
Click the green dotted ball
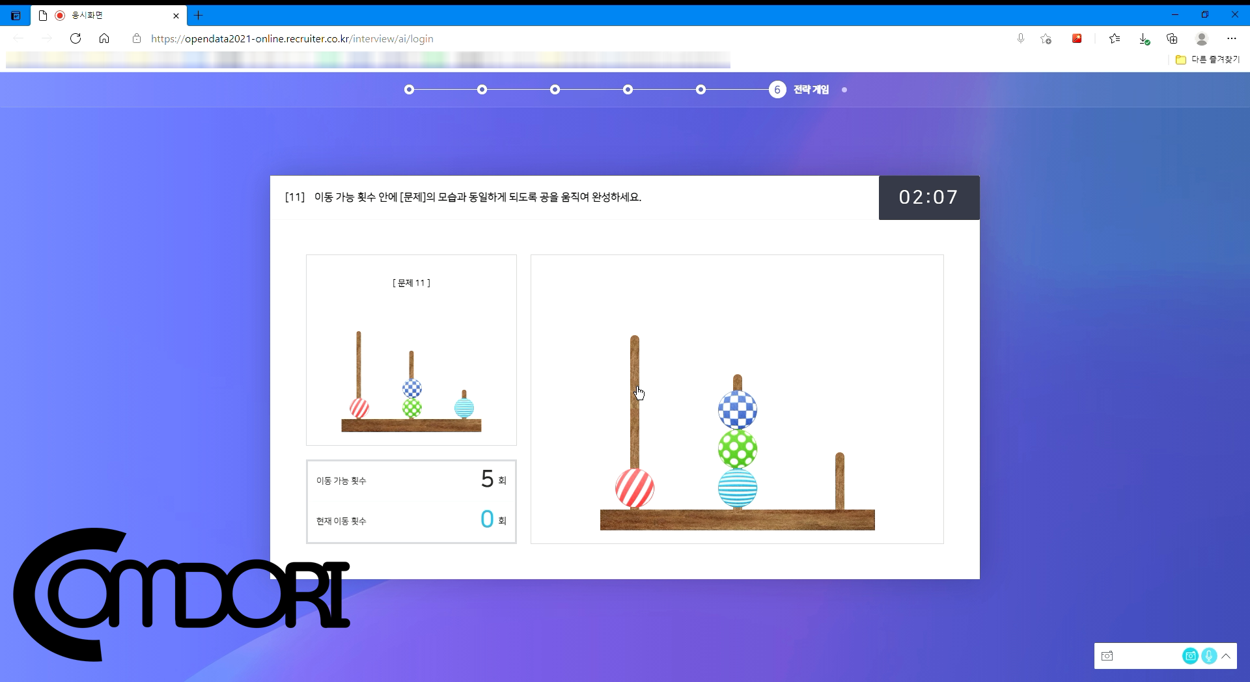[x=738, y=449]
